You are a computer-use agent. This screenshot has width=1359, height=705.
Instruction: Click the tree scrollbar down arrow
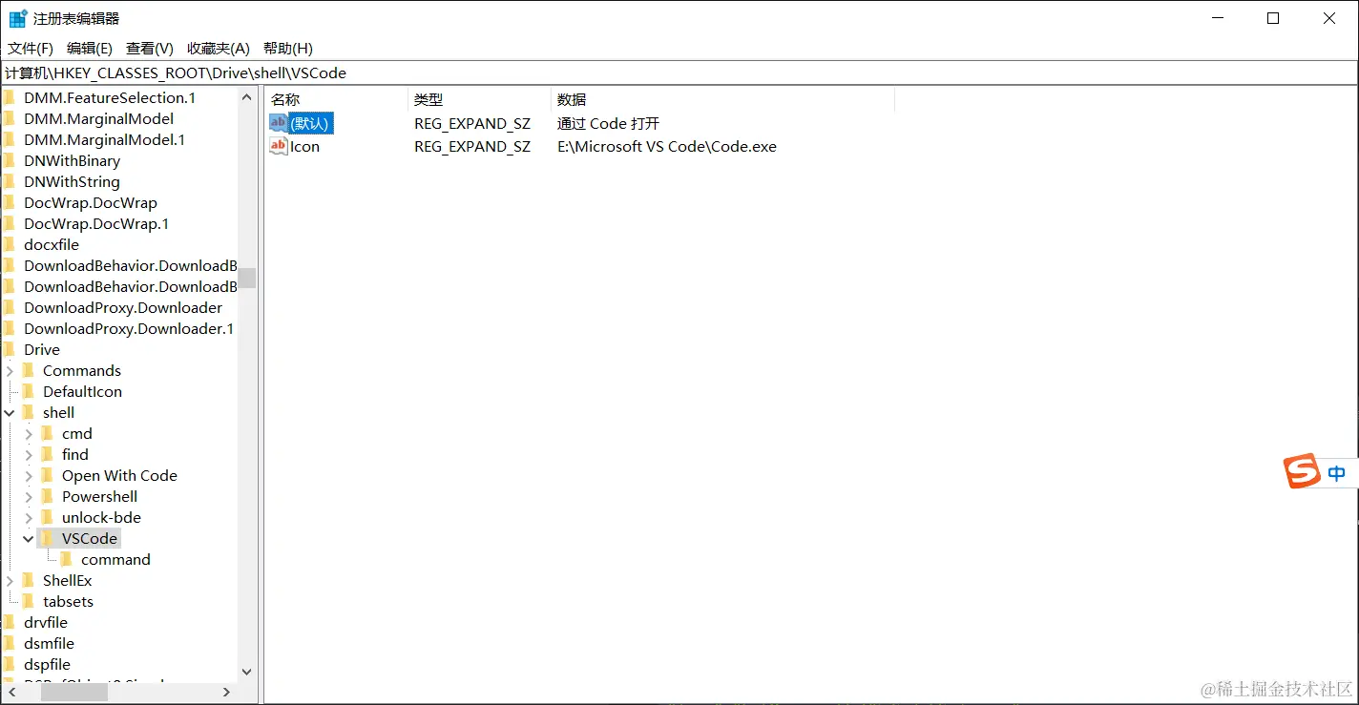247,673
